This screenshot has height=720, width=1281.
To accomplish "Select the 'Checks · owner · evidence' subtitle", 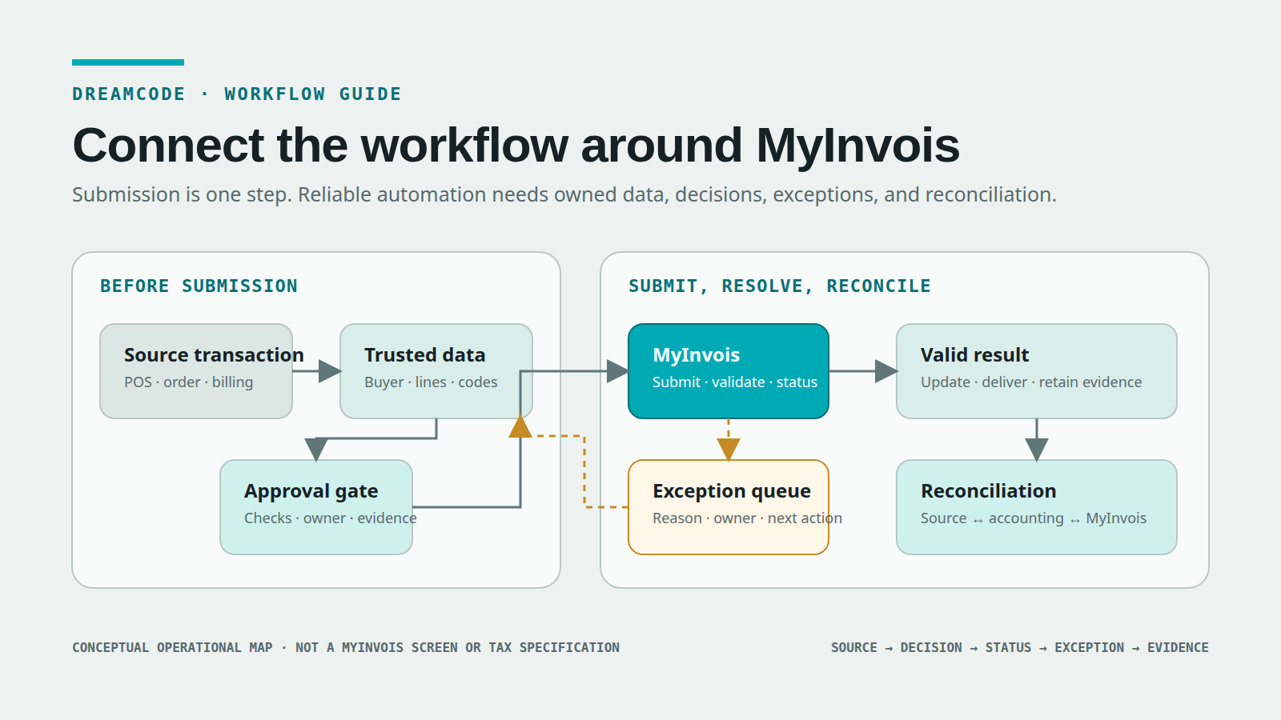I will [330, 518].
